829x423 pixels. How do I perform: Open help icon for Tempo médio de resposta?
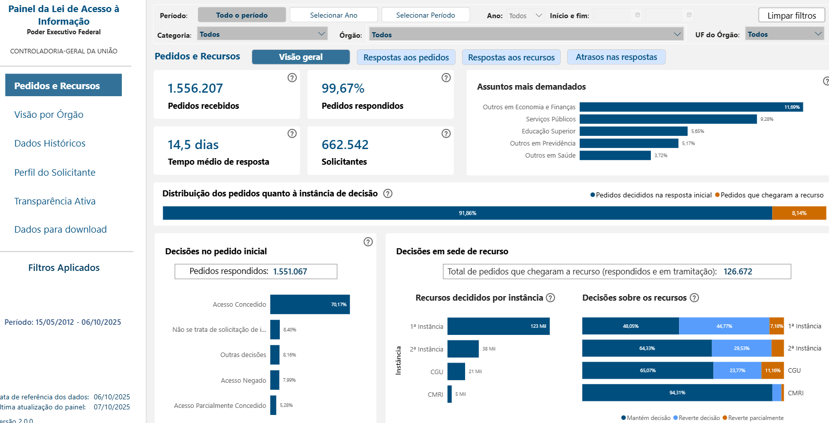pyautogui.click(x=292, y=133)
